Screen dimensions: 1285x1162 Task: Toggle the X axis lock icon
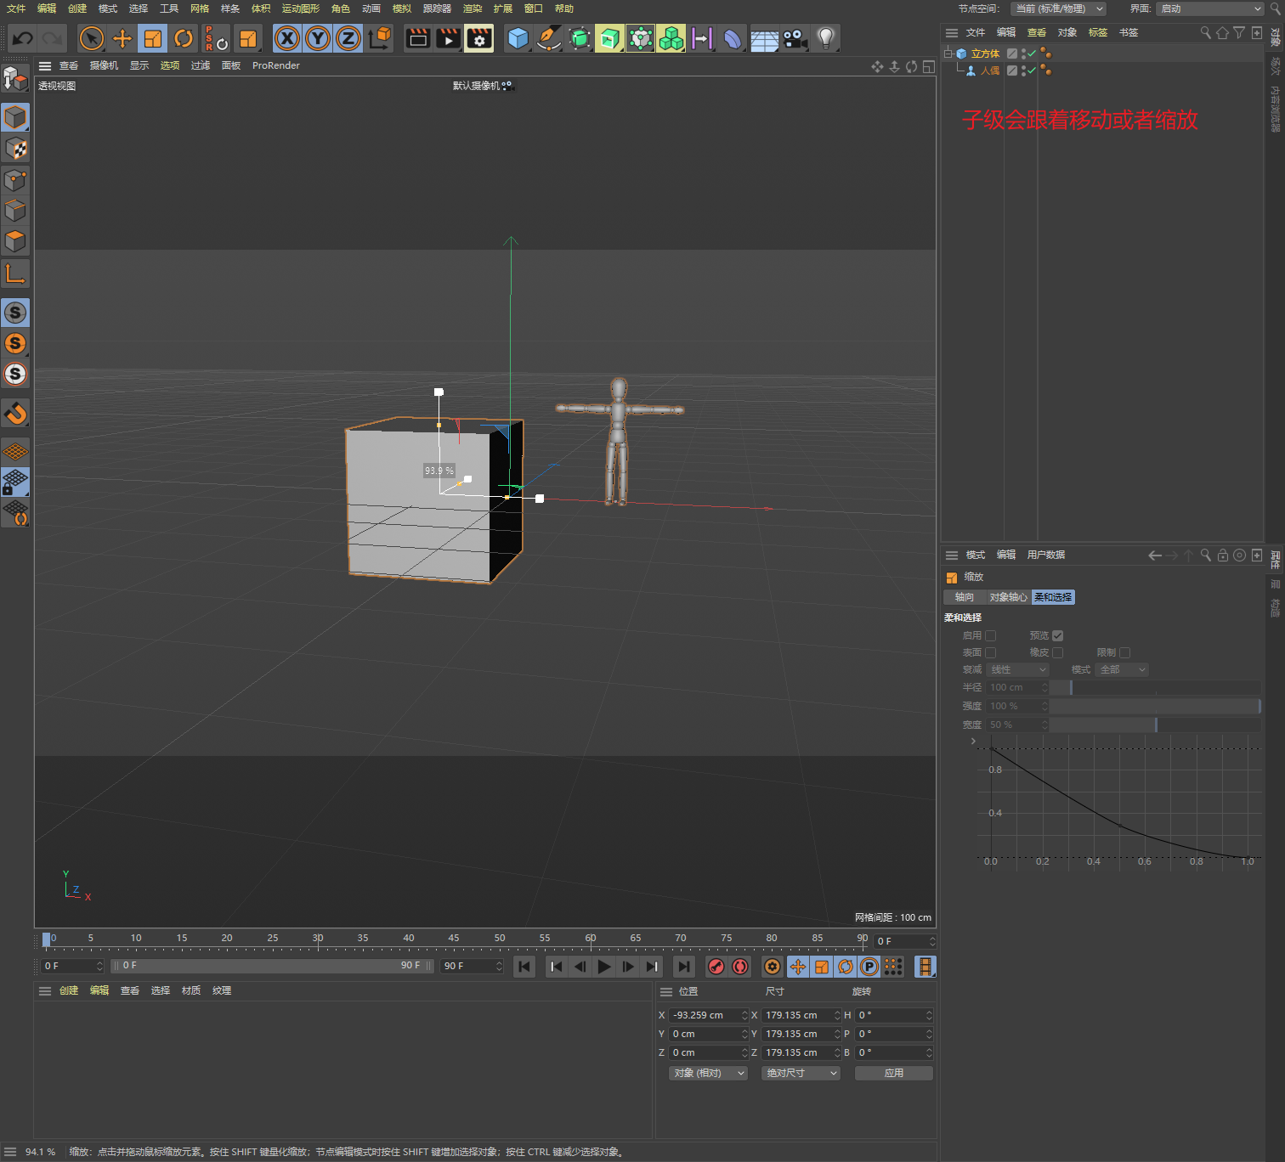point(287,38)
